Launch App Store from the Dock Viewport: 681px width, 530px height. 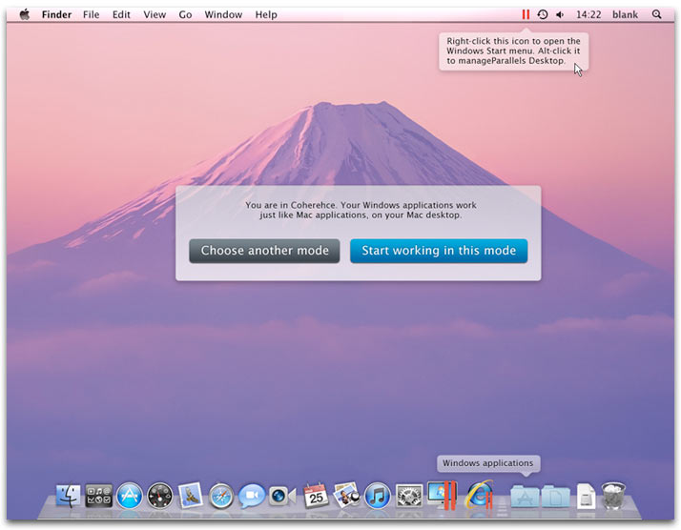130,495
